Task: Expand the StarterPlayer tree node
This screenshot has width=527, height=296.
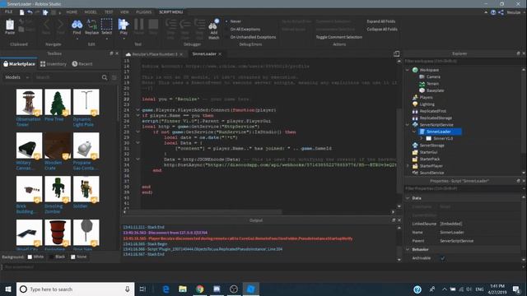Action: click(408, 166)
